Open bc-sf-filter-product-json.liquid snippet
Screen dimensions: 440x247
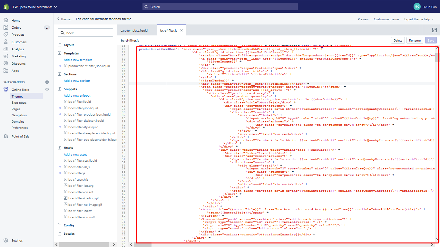point(87,114)
